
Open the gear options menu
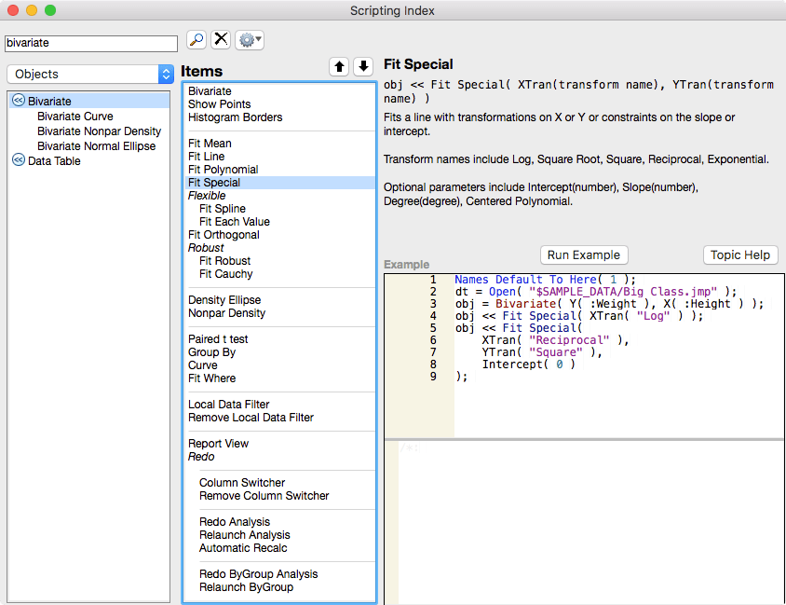(x=250, y=40)
